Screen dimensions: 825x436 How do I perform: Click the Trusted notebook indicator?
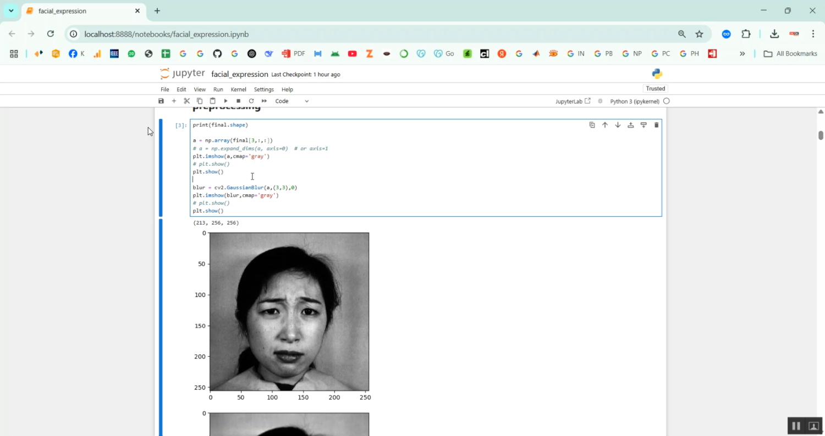pyautogui.click(x=655, y=88)
